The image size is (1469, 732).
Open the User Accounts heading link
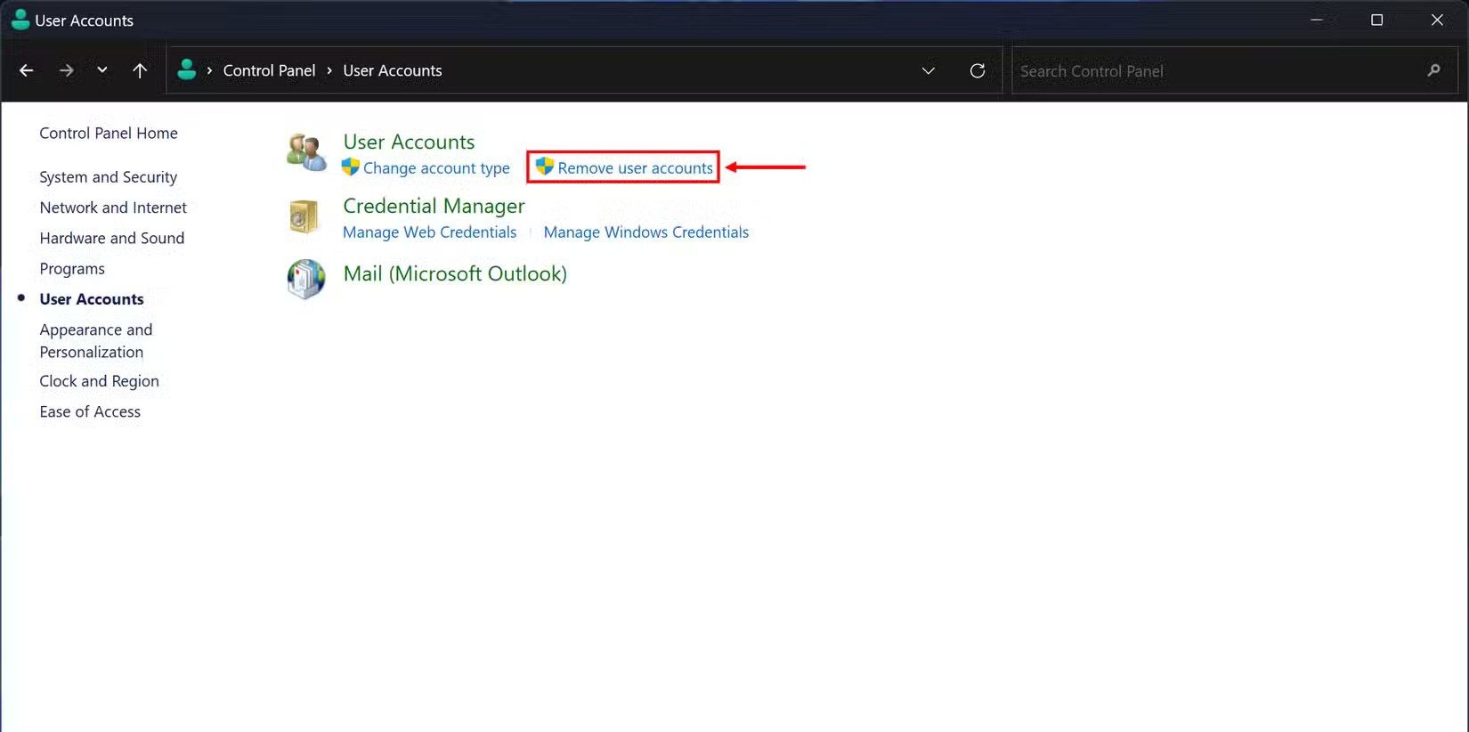coord(409,142)
